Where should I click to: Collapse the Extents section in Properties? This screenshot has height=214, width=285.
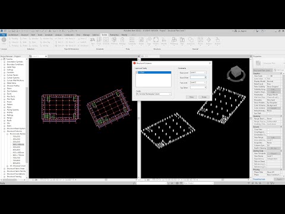pos(281,127)
